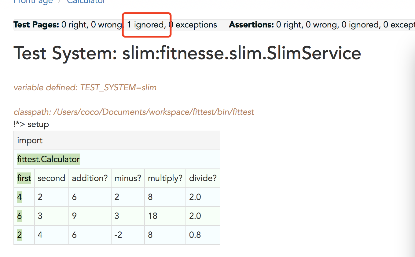Expand the '!*> setup' section text

click(x=31, y=125)
